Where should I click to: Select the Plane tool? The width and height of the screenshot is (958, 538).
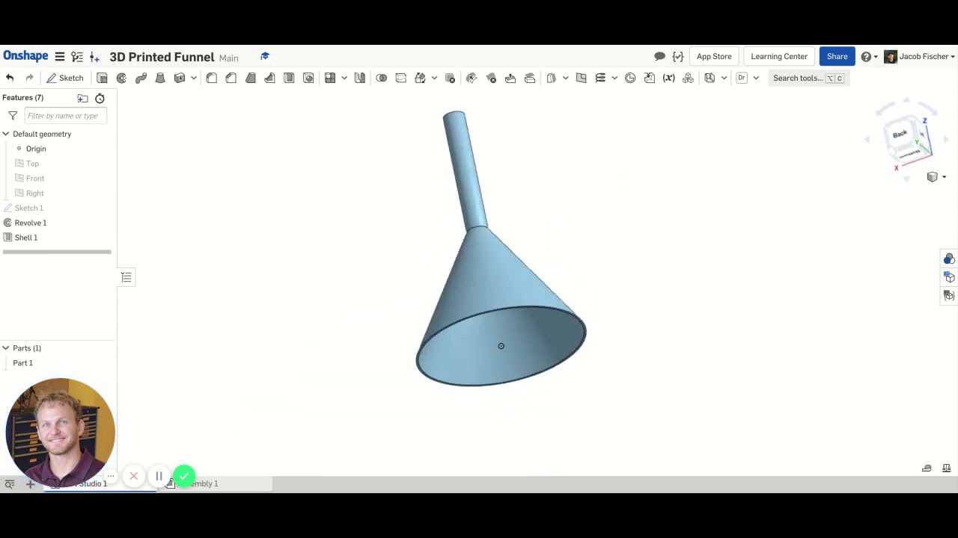click(x=581, y=78)
